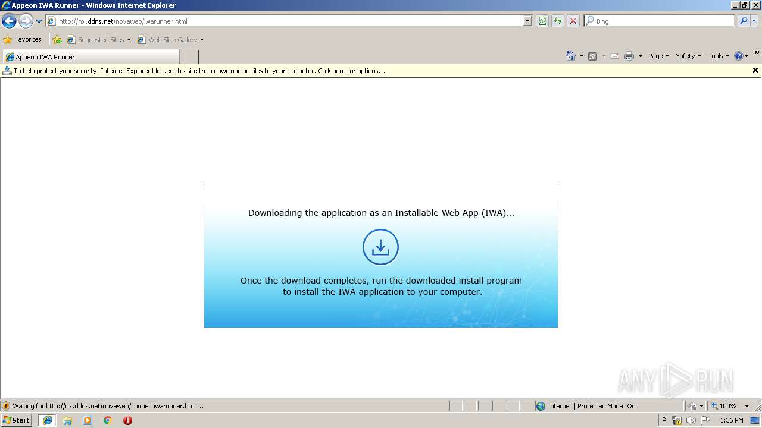The image size is (762, 428).
Task: Open the Page menu
Action: tap(658, 56)
